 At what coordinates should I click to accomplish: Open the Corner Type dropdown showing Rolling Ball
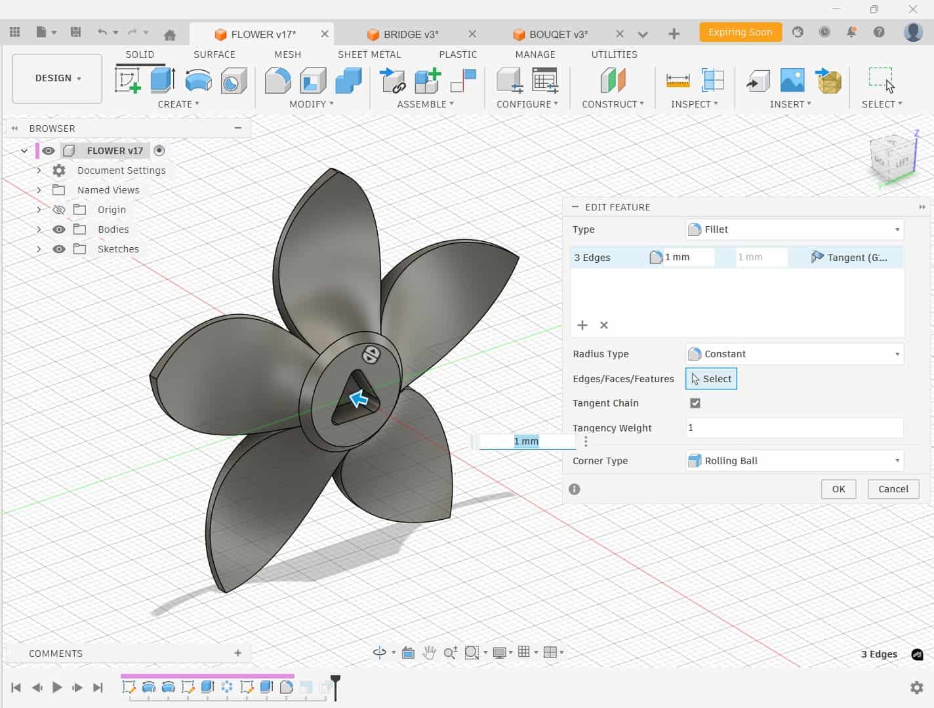(x=794, y=461)
